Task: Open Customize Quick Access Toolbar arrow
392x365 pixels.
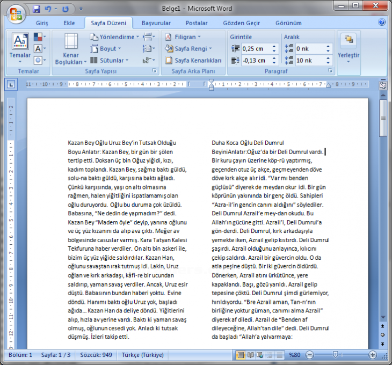Action: pyautogui.click(x=81, y=9)
